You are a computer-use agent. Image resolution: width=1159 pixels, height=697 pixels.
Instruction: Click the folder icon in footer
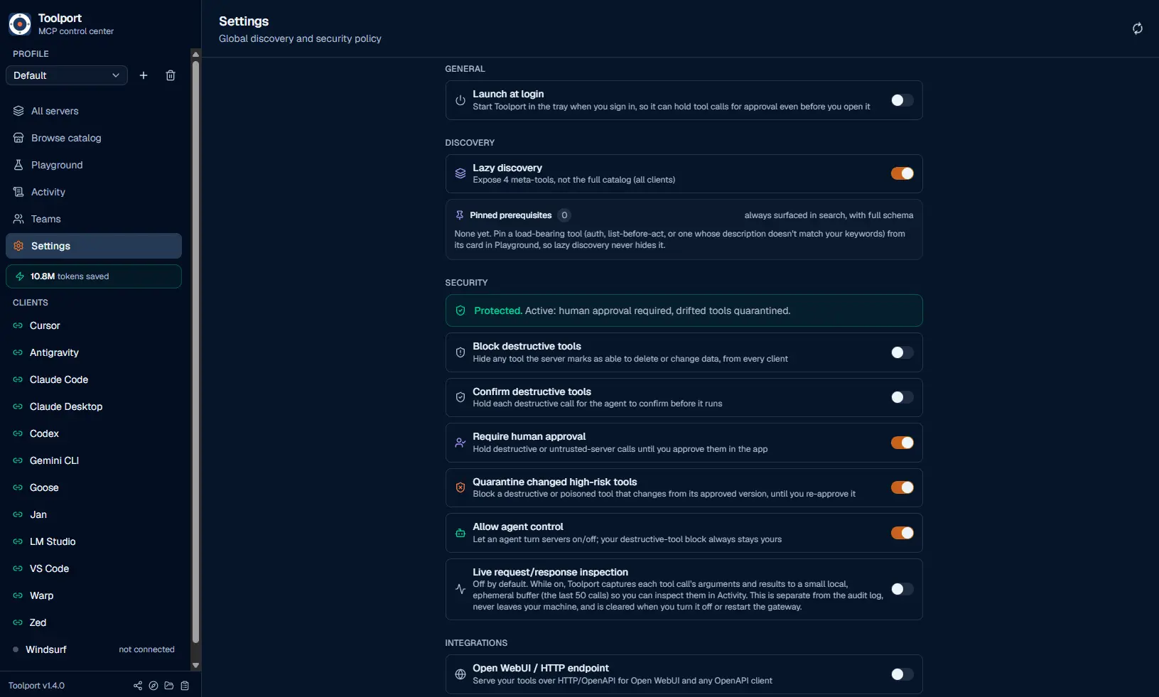[x=169, y=686]
